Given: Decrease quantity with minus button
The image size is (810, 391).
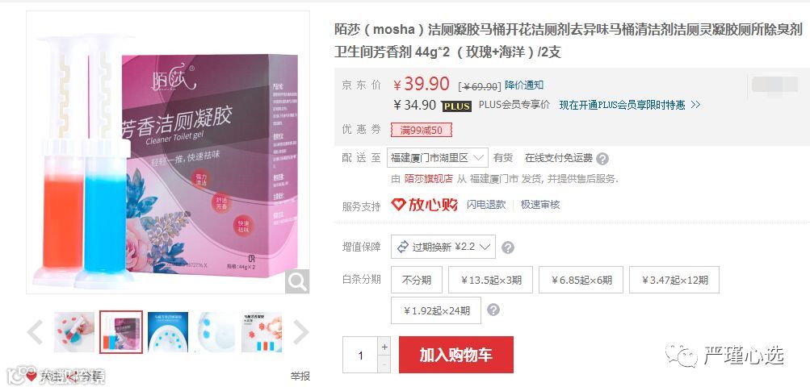Looking at the screenshot, I should pyautogui.click(x=384, y=364).
